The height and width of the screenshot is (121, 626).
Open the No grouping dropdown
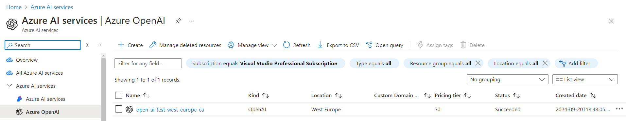pos(507,79)
